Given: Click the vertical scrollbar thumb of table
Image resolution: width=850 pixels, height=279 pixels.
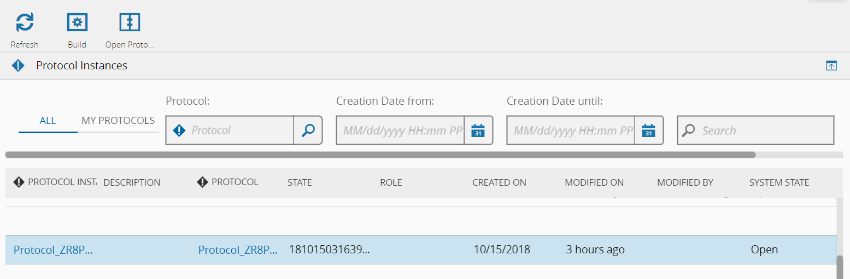Looking at the screenshot, I should point(840,268).
